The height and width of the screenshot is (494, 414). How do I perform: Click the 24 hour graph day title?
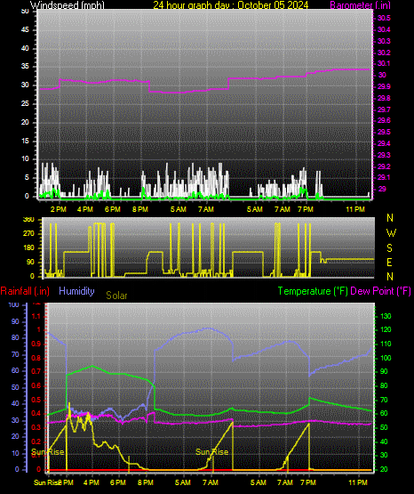231,5
